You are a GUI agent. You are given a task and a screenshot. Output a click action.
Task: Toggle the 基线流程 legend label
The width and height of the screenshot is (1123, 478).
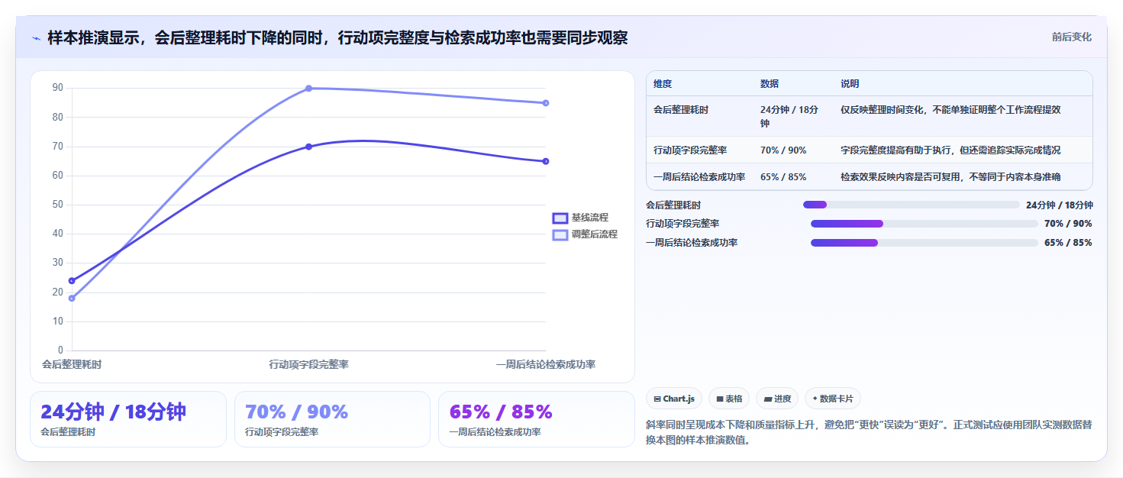click(590, 218)
